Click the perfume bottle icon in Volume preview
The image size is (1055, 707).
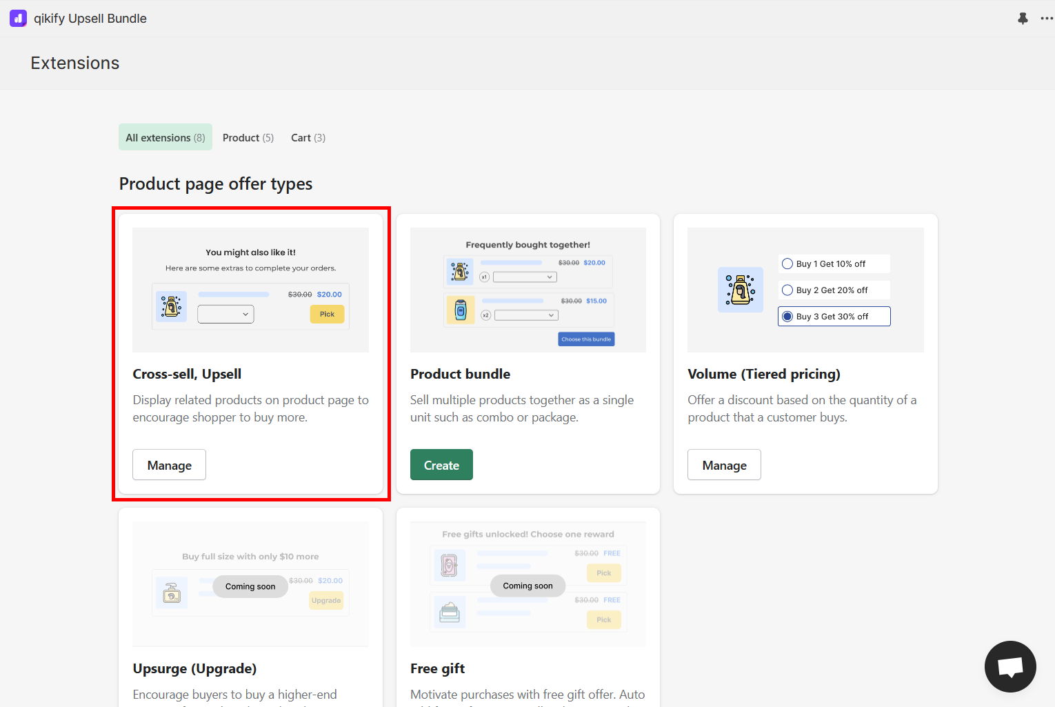tap(740, 290)
